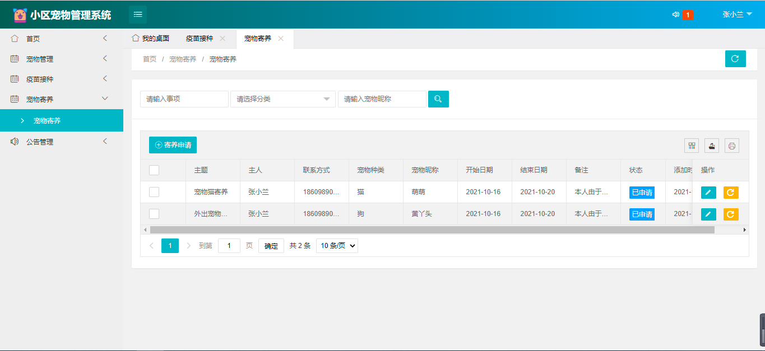Click orange revoke icon in 宠物猫寄养 row
Viewport: 765px width, 351px height.
click(x=731, y=193)
